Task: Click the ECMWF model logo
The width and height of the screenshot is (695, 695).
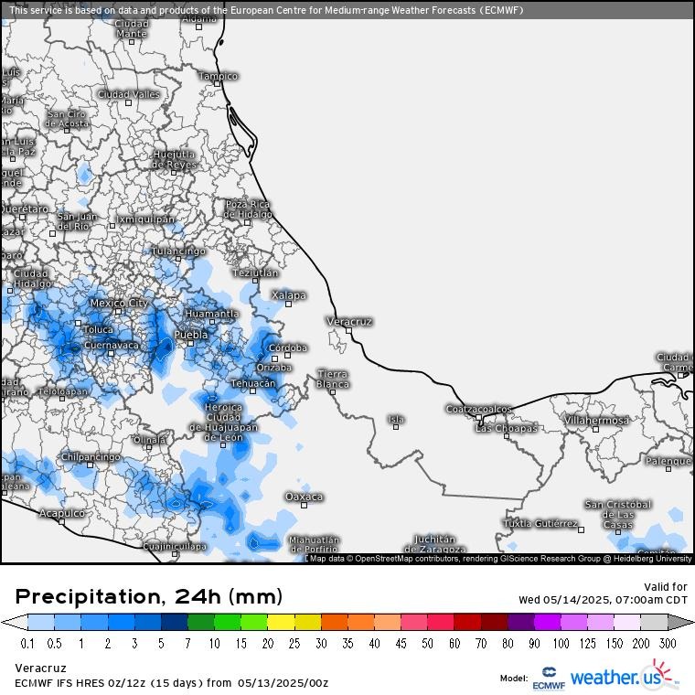Action: [x=548, y=678]
